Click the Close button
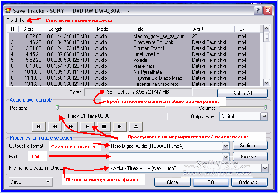This screenshot has height=193, width=278. (x=172, y=182)
